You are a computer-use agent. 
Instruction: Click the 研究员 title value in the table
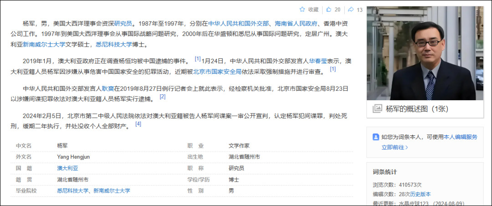pos(236,168)
